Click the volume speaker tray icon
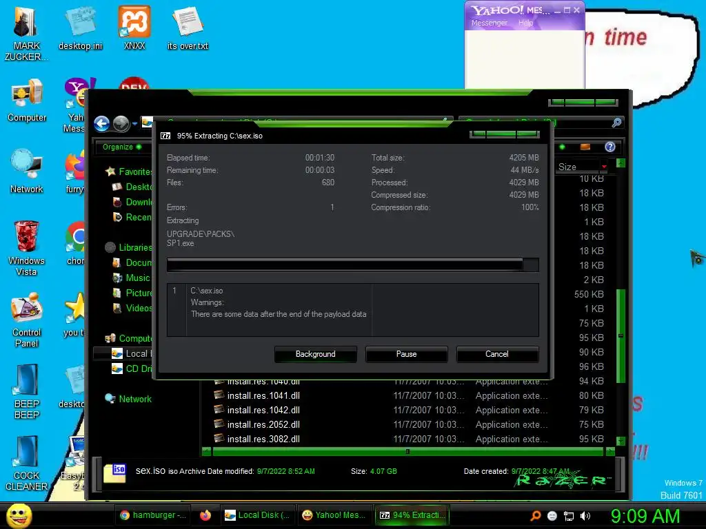The image size is (706, 529). click(x=585, y=516)
